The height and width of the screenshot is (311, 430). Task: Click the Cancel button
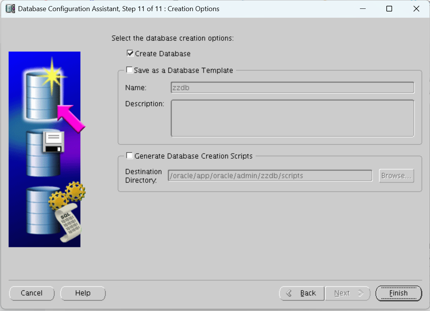click(x=31, y=293)
